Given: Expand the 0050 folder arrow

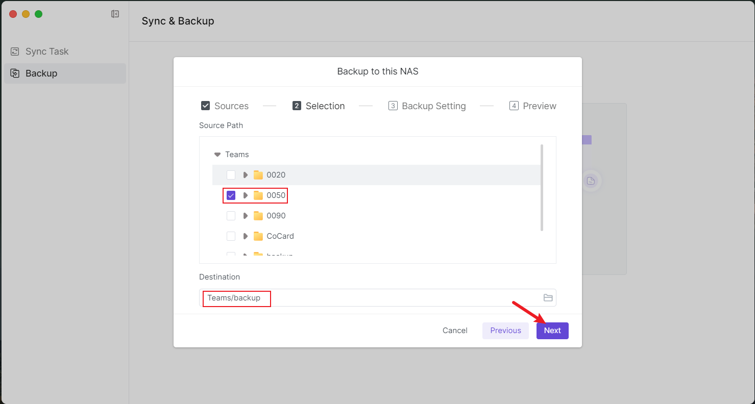Looking at the screenshot, I should coord(246,195).
